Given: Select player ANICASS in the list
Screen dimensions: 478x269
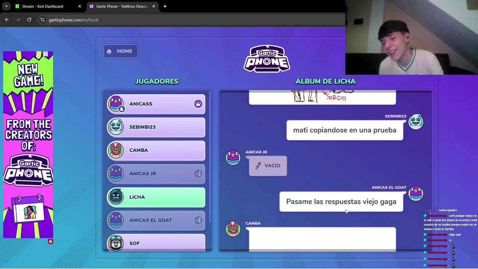Looking at the screenshot, I should pyautogui.click(x=156, y=104).
